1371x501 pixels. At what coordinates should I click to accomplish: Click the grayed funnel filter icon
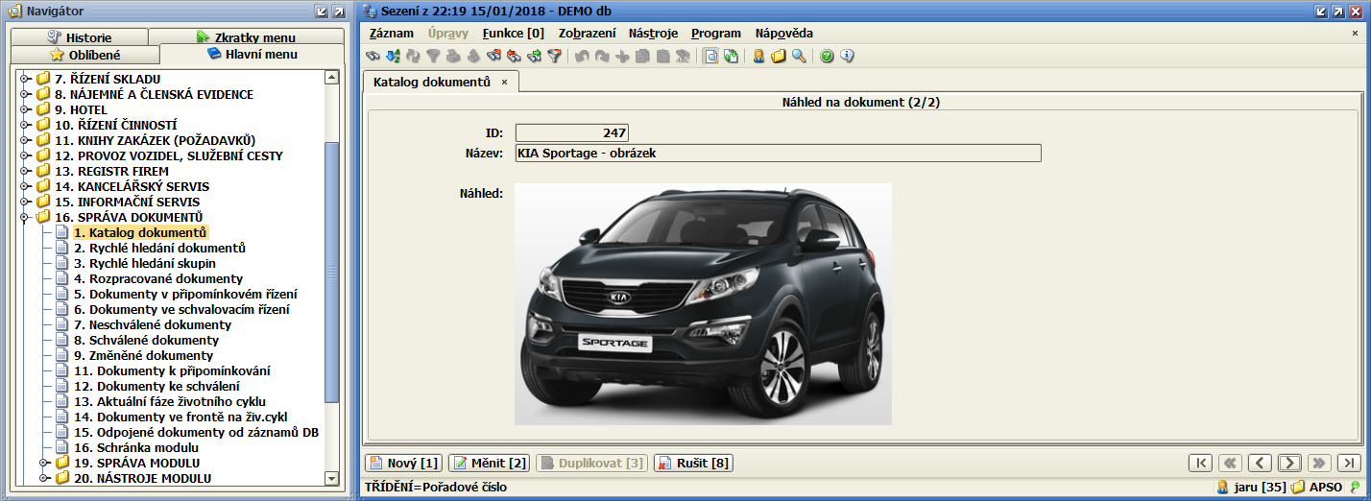[433, 56]
